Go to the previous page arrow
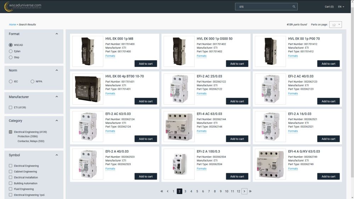The width and height of the screenshot is (354, 199). (167, 191)
